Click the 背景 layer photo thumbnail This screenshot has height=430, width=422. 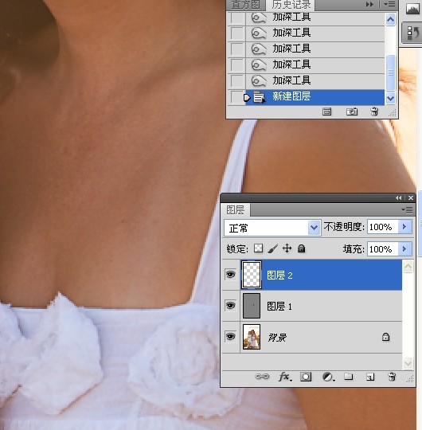252,337
